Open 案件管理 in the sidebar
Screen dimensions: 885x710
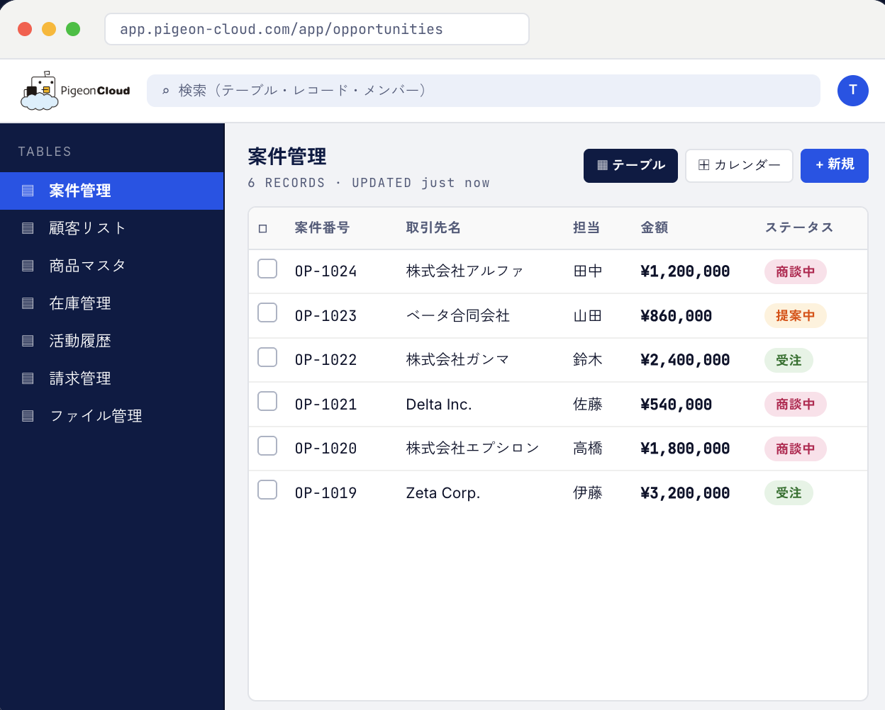(112, 191)
